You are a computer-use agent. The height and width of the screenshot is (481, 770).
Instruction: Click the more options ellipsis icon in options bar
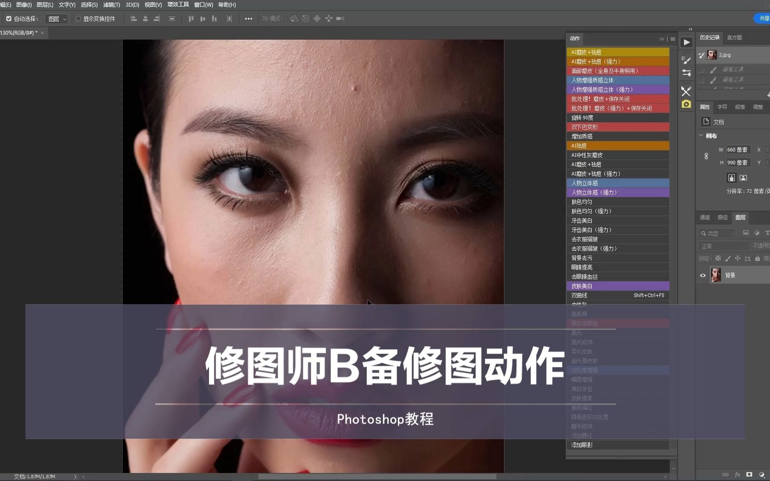[x=248, y=19]
